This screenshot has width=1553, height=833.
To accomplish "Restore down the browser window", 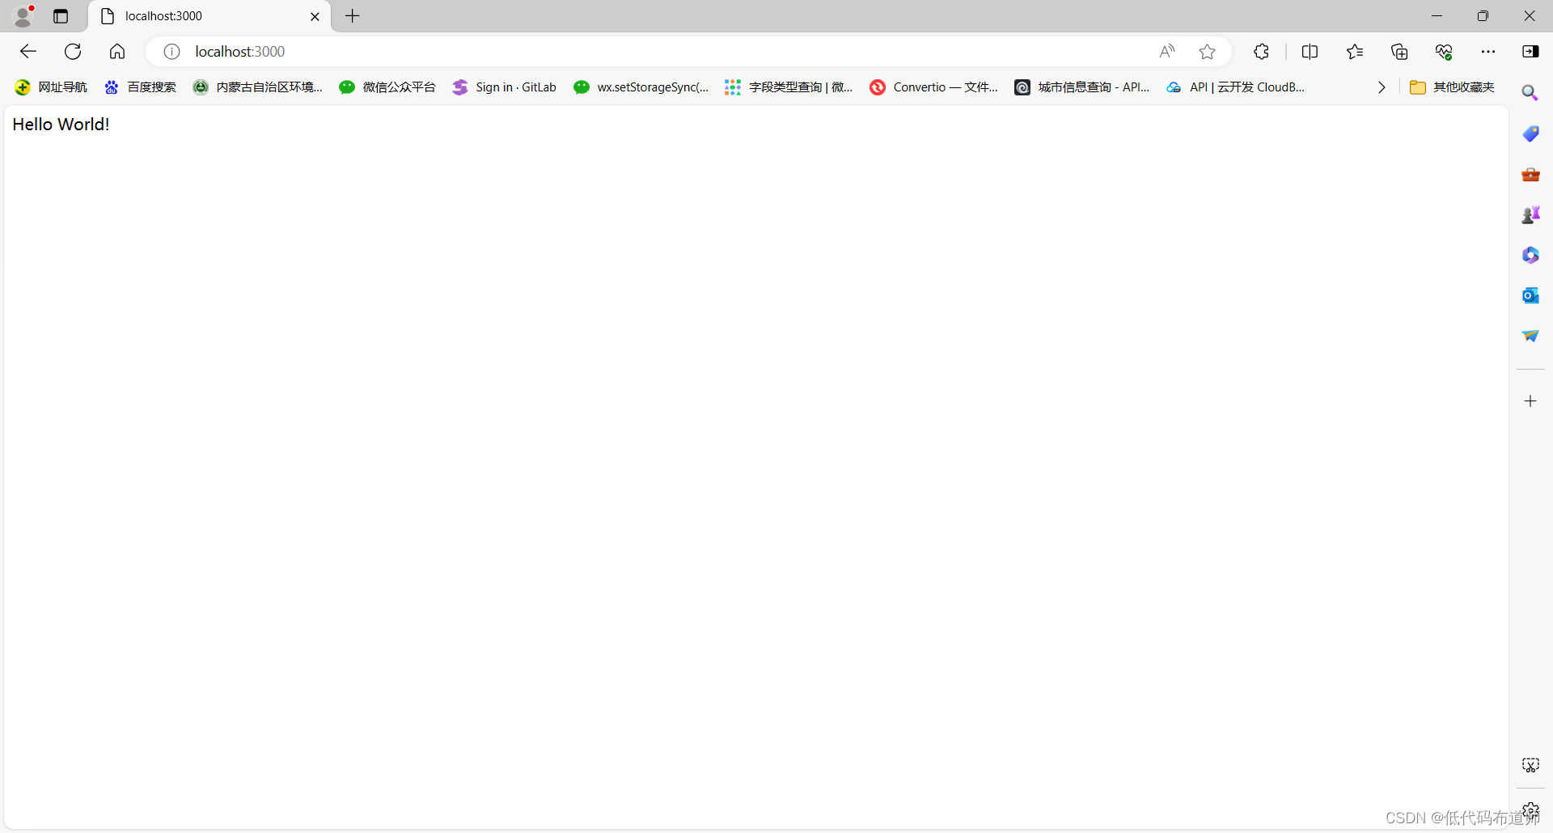I will point(1483,16).
